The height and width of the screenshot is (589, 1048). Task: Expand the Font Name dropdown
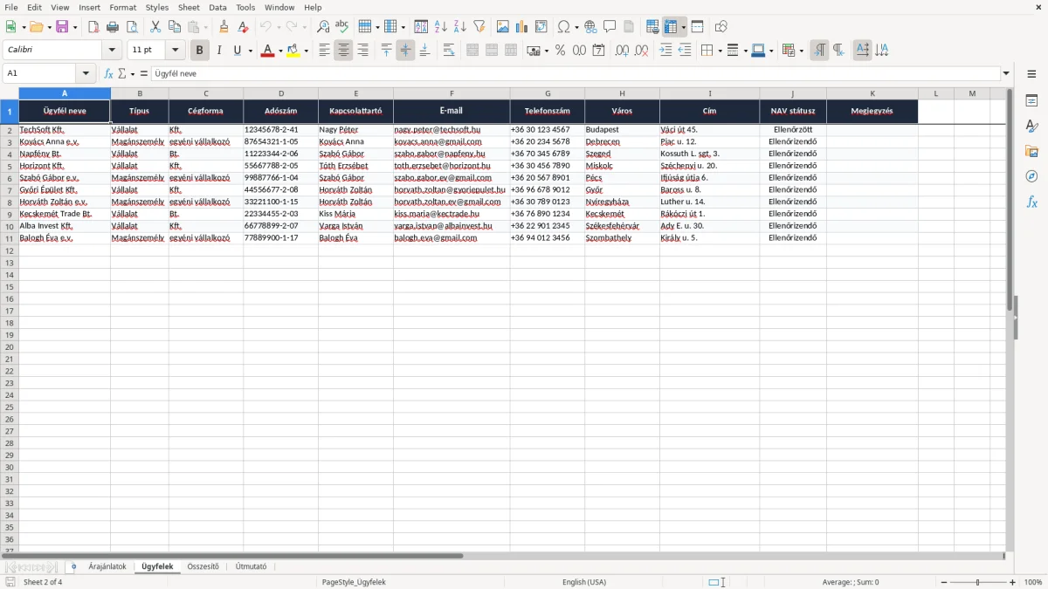[x=112, y=51]
